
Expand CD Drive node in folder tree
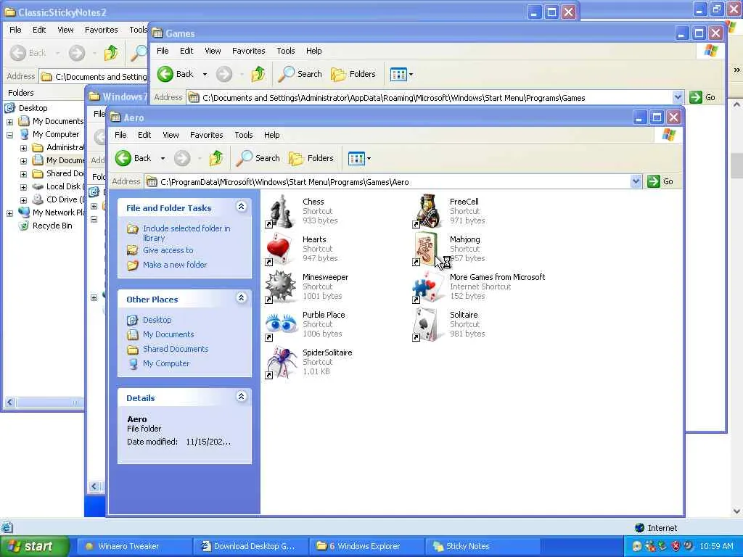click(x=23, y=200)
